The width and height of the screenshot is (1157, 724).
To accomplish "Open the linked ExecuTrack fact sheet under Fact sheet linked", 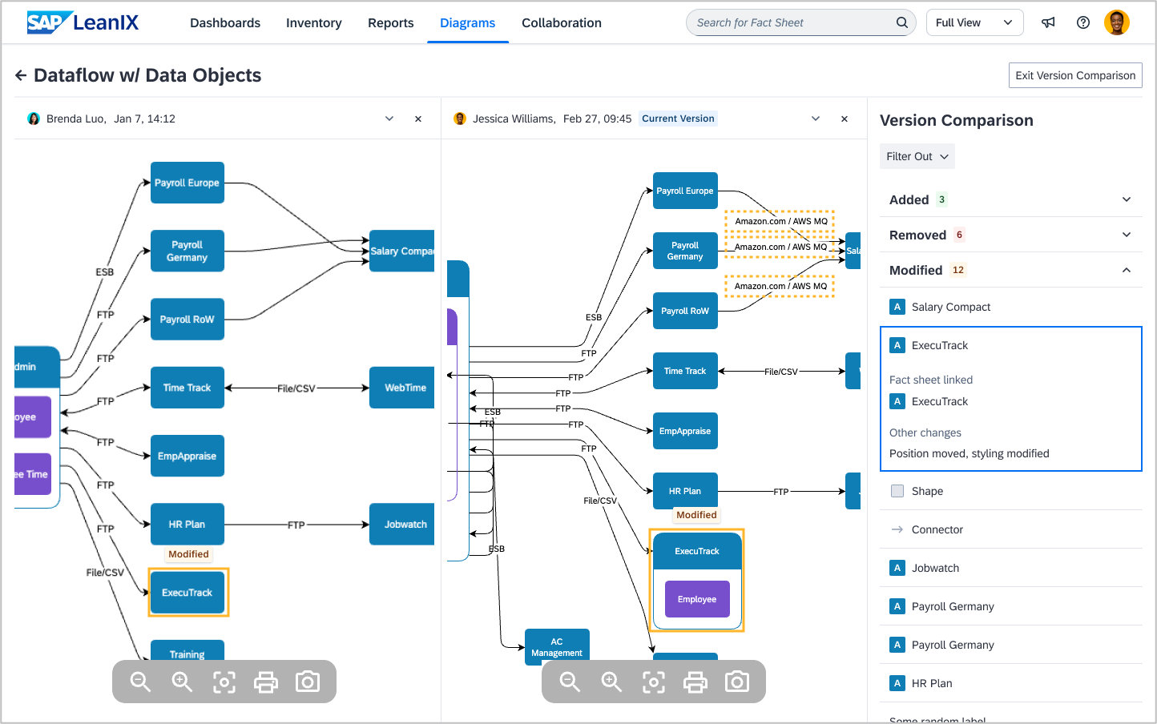I will (929, 401).
